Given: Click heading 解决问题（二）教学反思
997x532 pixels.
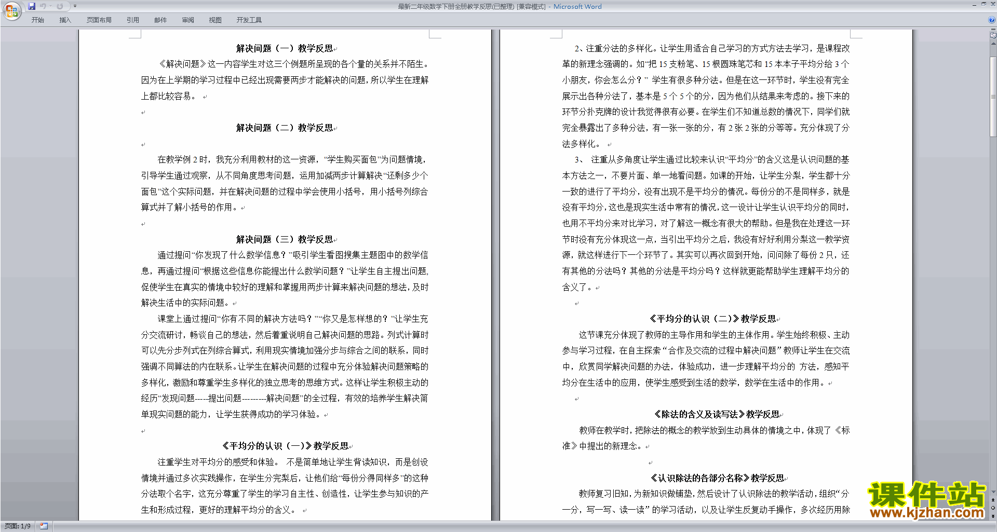Looking at the screenshot, I should pyautogui.click(x=285, y=128).
